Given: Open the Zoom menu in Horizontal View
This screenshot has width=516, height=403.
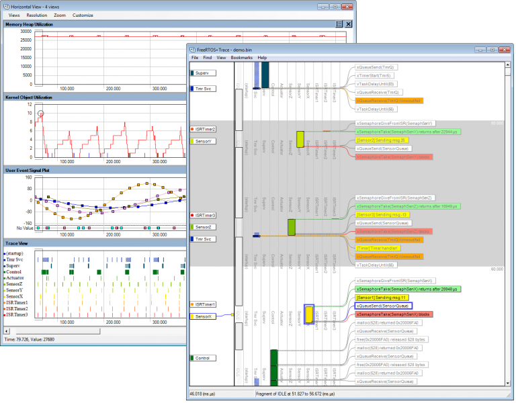Looking at the screenshot, I should [60, 15].
